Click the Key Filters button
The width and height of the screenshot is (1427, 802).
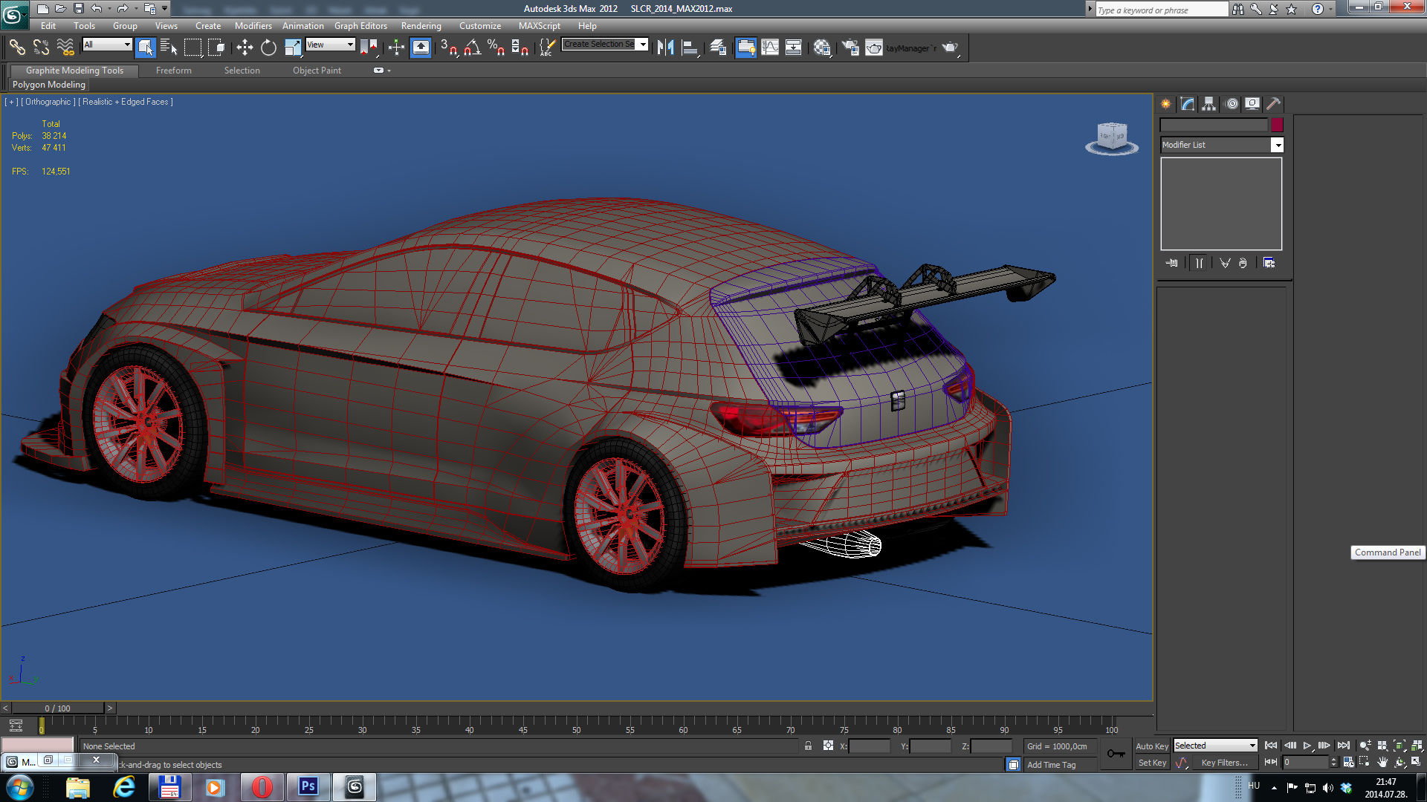click(1224, 763)
